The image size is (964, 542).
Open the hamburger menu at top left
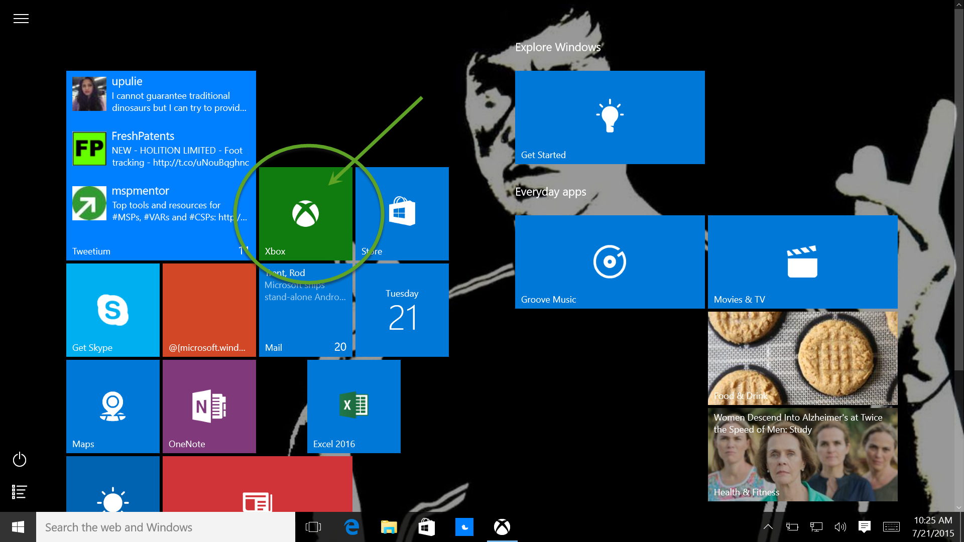coord(21,18)
